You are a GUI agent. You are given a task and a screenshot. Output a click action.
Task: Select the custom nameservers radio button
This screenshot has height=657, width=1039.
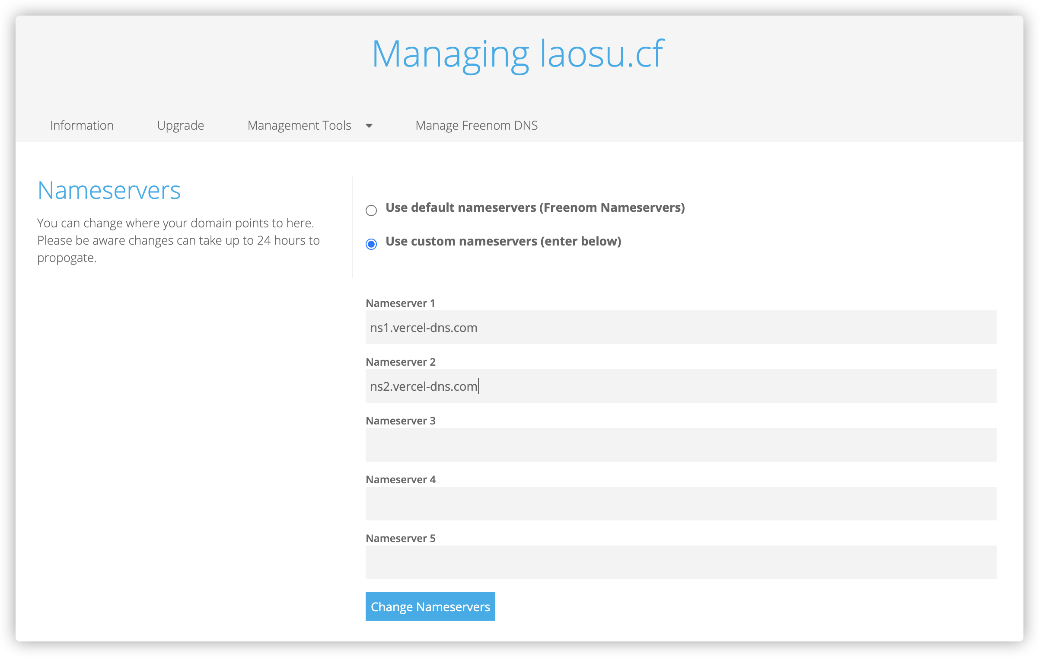371,244
